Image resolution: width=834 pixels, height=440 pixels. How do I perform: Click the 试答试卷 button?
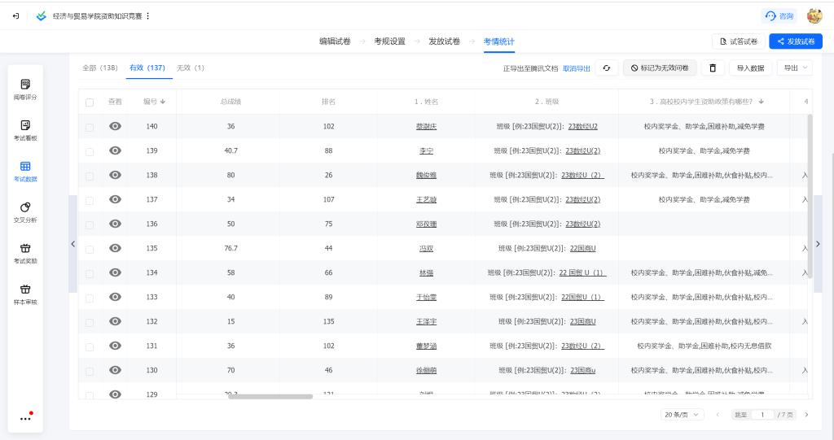coord(738,41)
